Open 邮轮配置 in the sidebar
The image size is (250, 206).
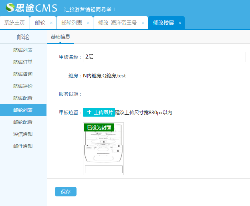(x=23, y=122)
